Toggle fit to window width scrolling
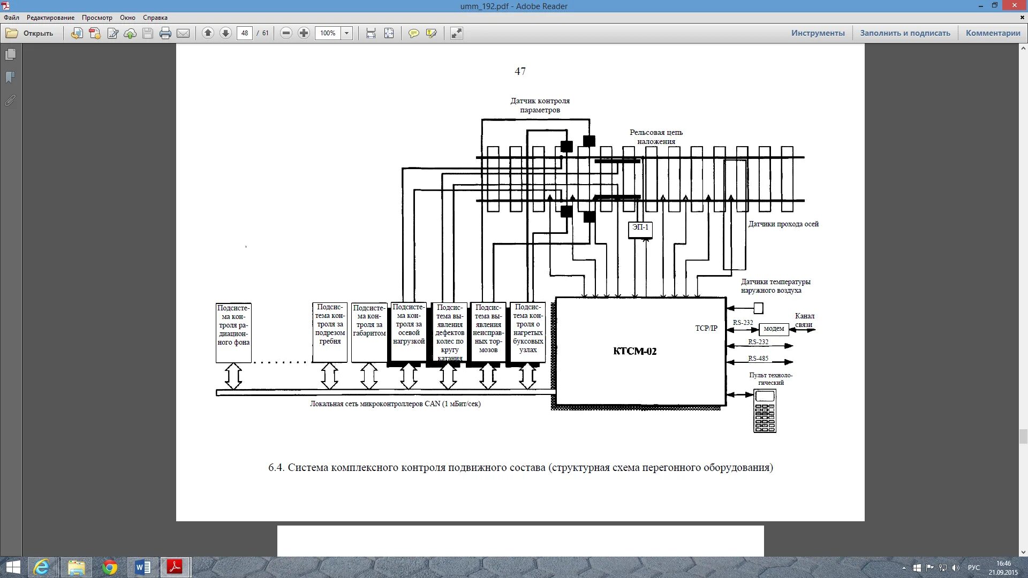This screenshot has height=578, width=1028. point(371,33)
